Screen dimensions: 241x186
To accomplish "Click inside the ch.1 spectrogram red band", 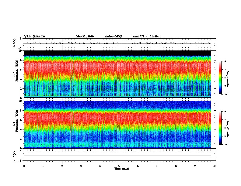I will [x=117, y=67].
